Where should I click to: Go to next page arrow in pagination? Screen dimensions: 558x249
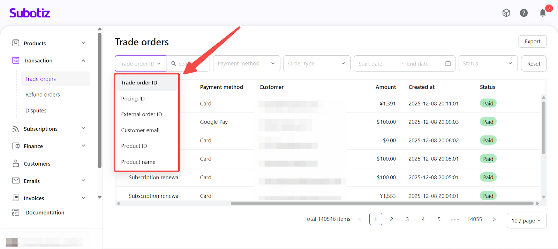click(494, 219)
